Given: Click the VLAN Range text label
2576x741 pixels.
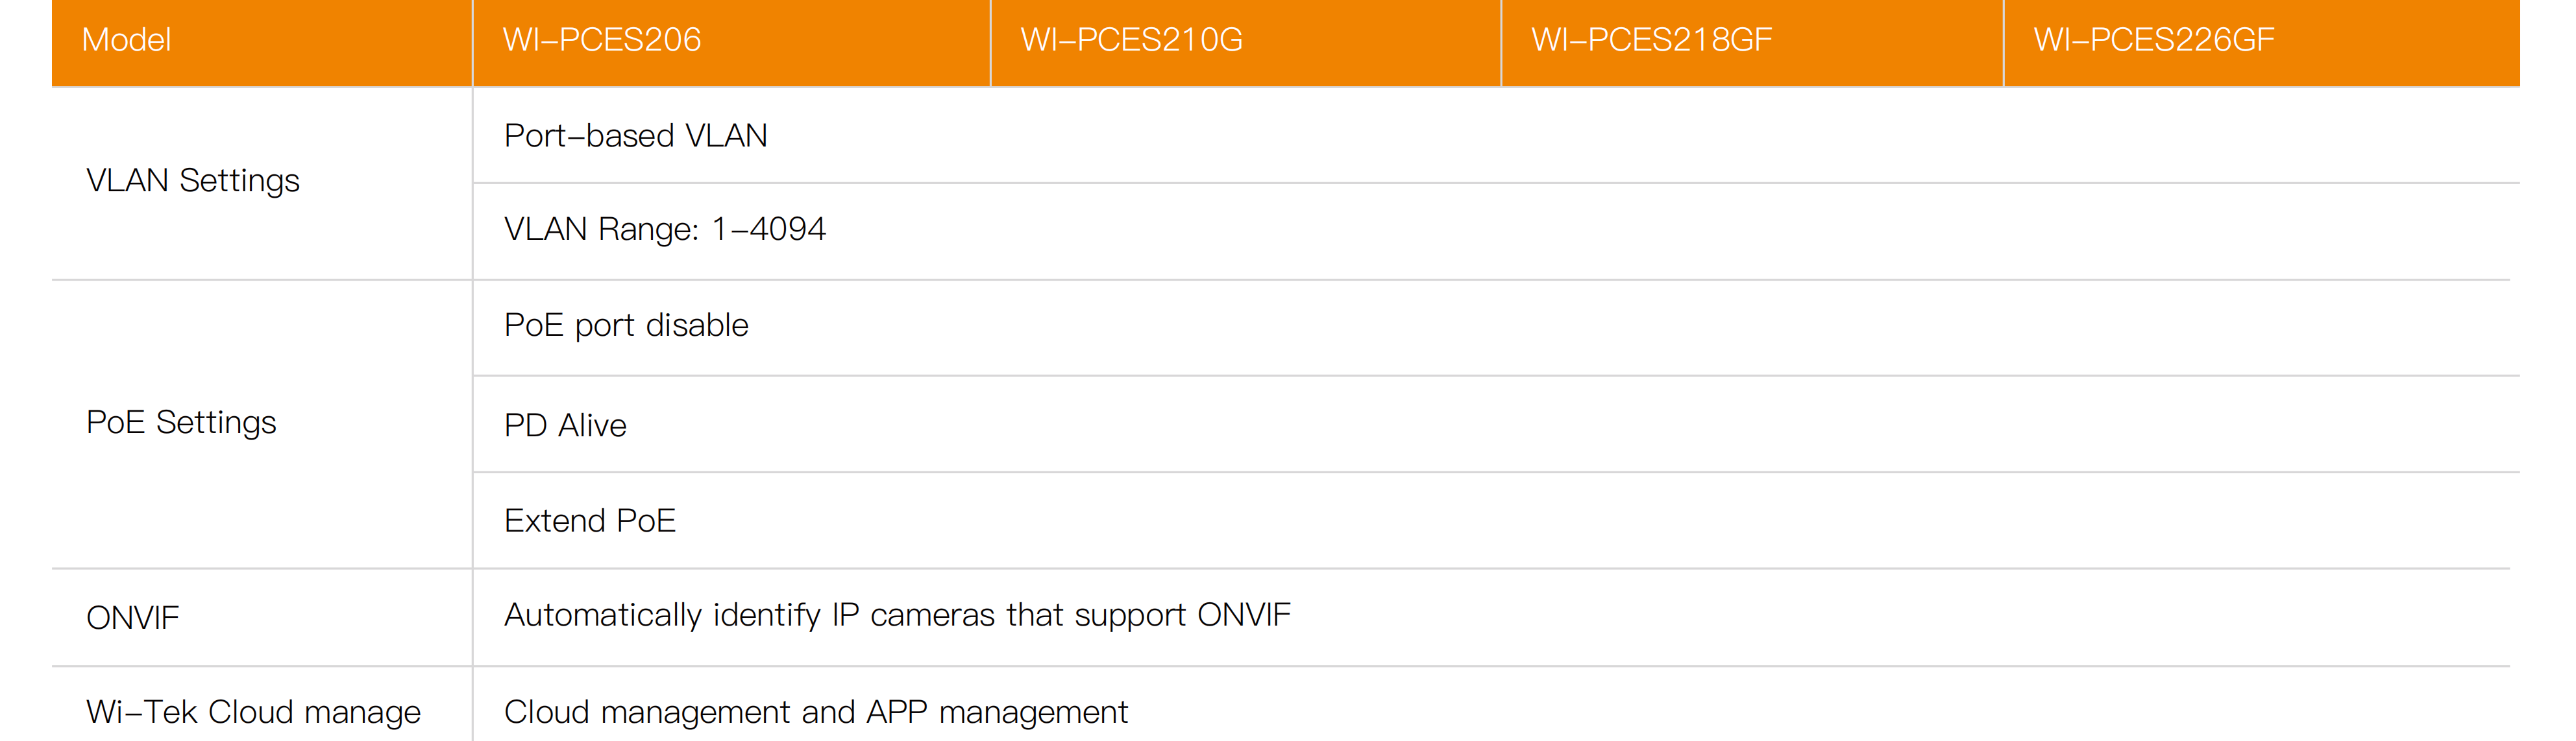Looking at the screenshot, I should [x=601, y=229].
